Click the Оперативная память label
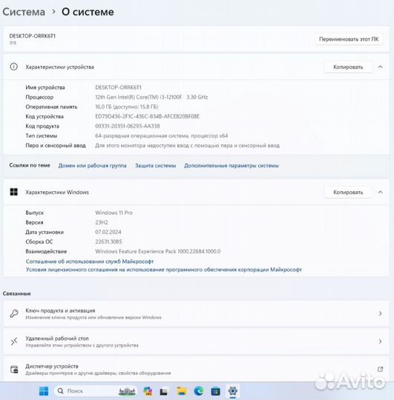Viewport: 394px width, 400px height. [51, 107]
